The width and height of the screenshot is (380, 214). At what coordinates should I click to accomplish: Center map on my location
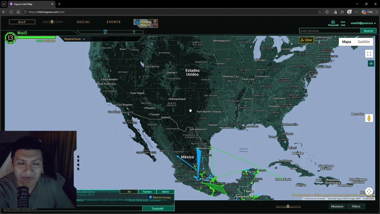(x=371, y=63)
